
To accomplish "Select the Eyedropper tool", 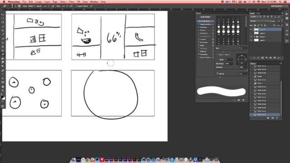I will (3, 34).
